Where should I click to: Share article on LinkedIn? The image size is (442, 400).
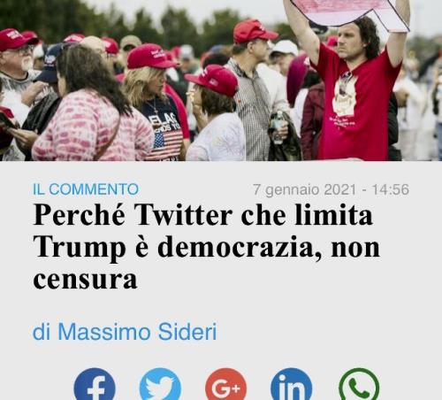click(292, 384)
